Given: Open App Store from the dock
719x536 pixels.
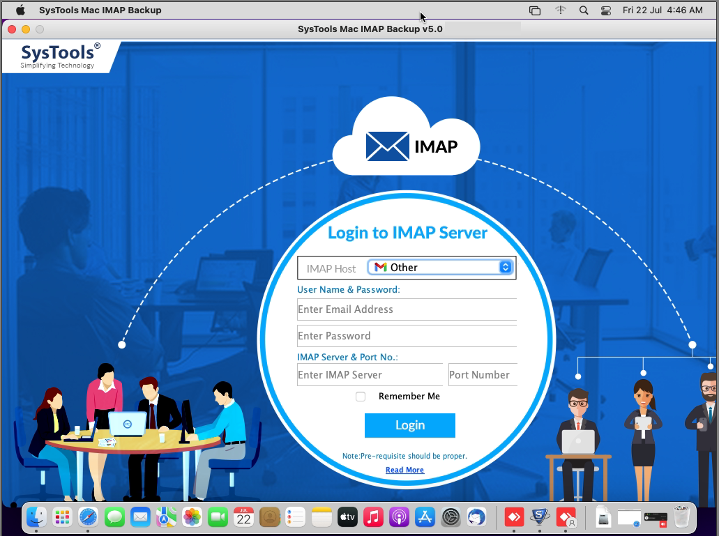Looking at the screenshot, I should tap(425, 518).
